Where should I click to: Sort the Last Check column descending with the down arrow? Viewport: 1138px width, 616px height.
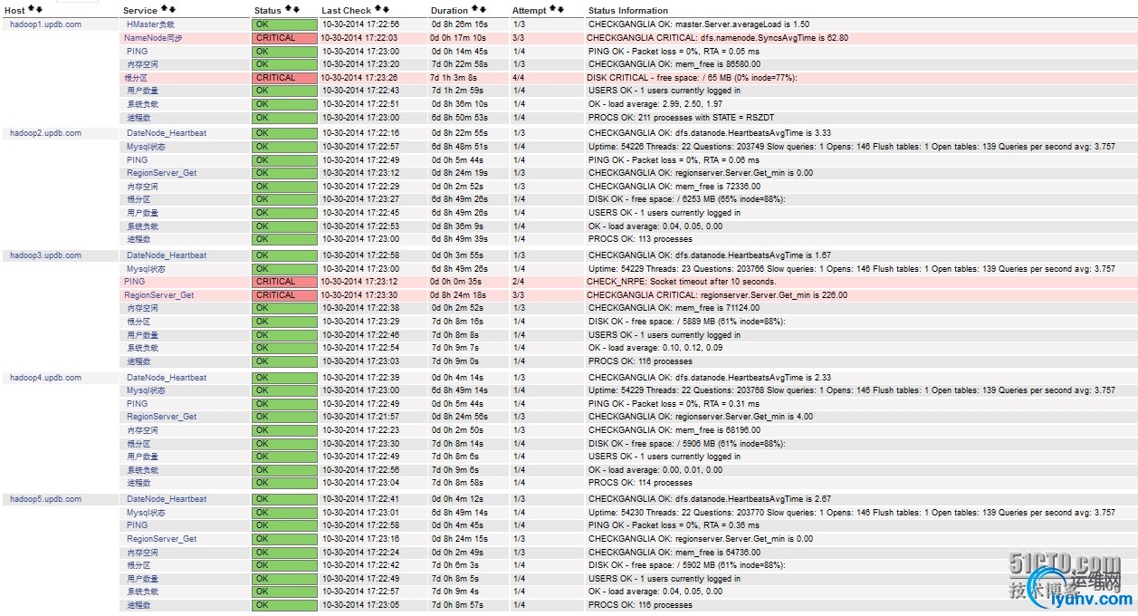tap(387, 9)
